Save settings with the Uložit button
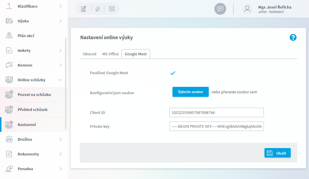The width and height of the screenshot is (309, 179). click(277, 153)
